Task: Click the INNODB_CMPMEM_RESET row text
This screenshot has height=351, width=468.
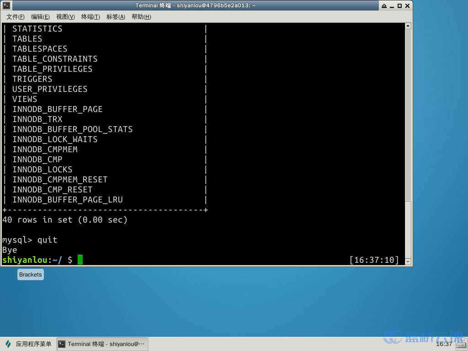Action: 60,179
